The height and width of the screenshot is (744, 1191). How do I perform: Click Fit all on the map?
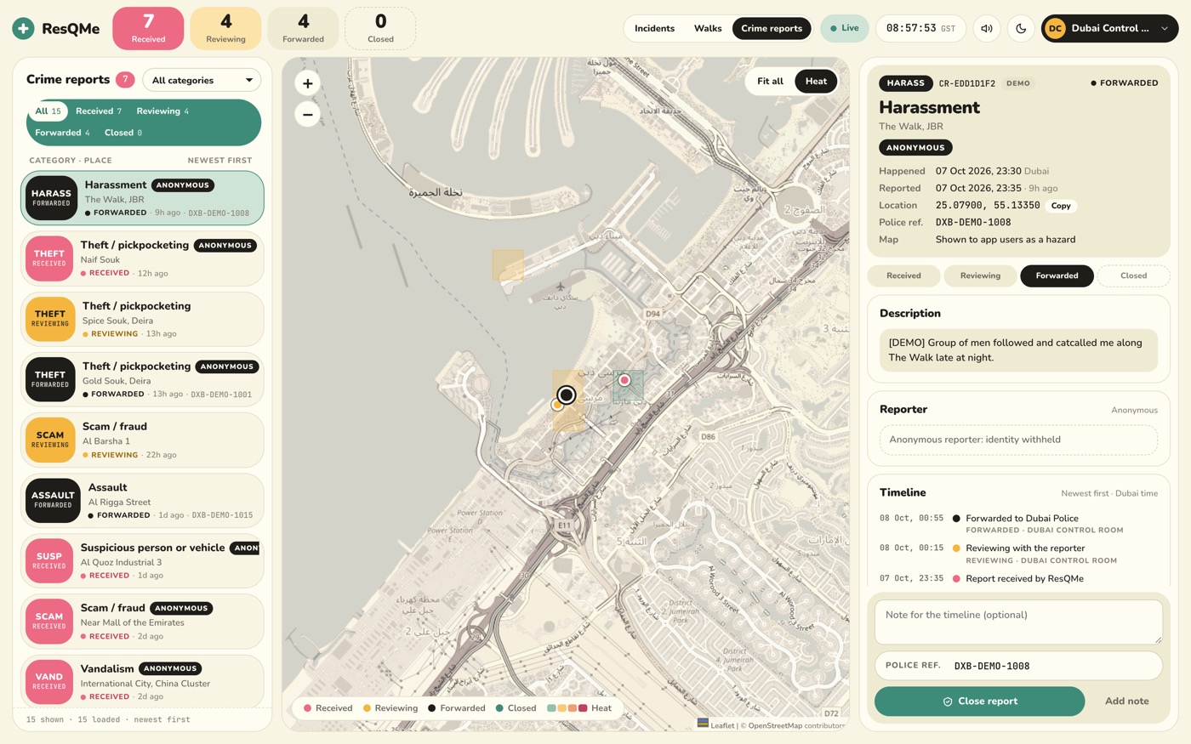pyautogui.click(x=770, y=81)
